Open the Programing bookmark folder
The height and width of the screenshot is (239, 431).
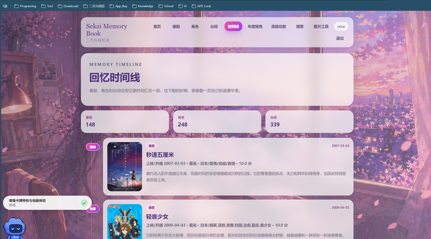click(x=25, y=6)
